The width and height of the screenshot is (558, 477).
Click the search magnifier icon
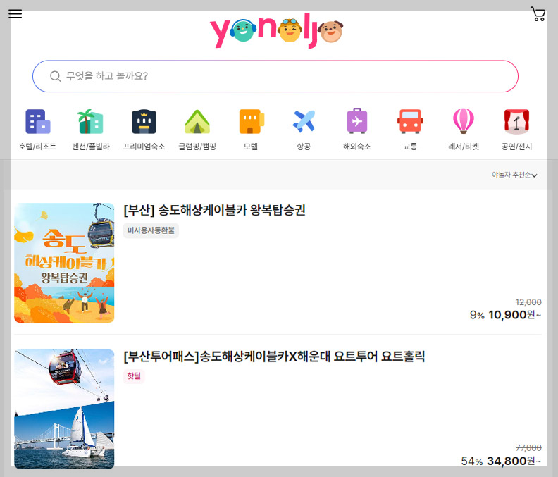(x=55, y=76)
